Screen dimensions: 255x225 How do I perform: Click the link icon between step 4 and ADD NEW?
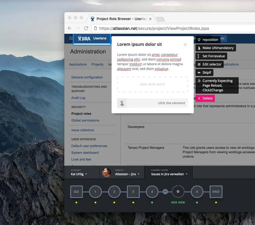pos(165,191)
